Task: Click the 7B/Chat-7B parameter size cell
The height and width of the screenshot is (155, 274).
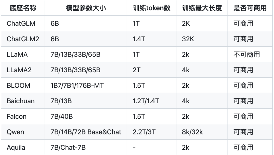Action: pyautogui.click(x=68, y=147)
